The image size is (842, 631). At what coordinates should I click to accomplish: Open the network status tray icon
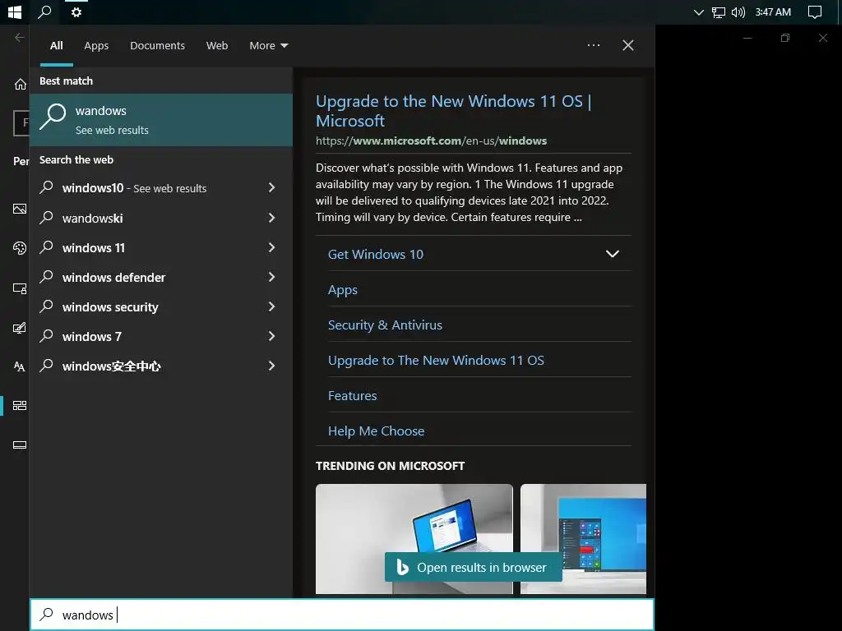[x=718, y=12]
